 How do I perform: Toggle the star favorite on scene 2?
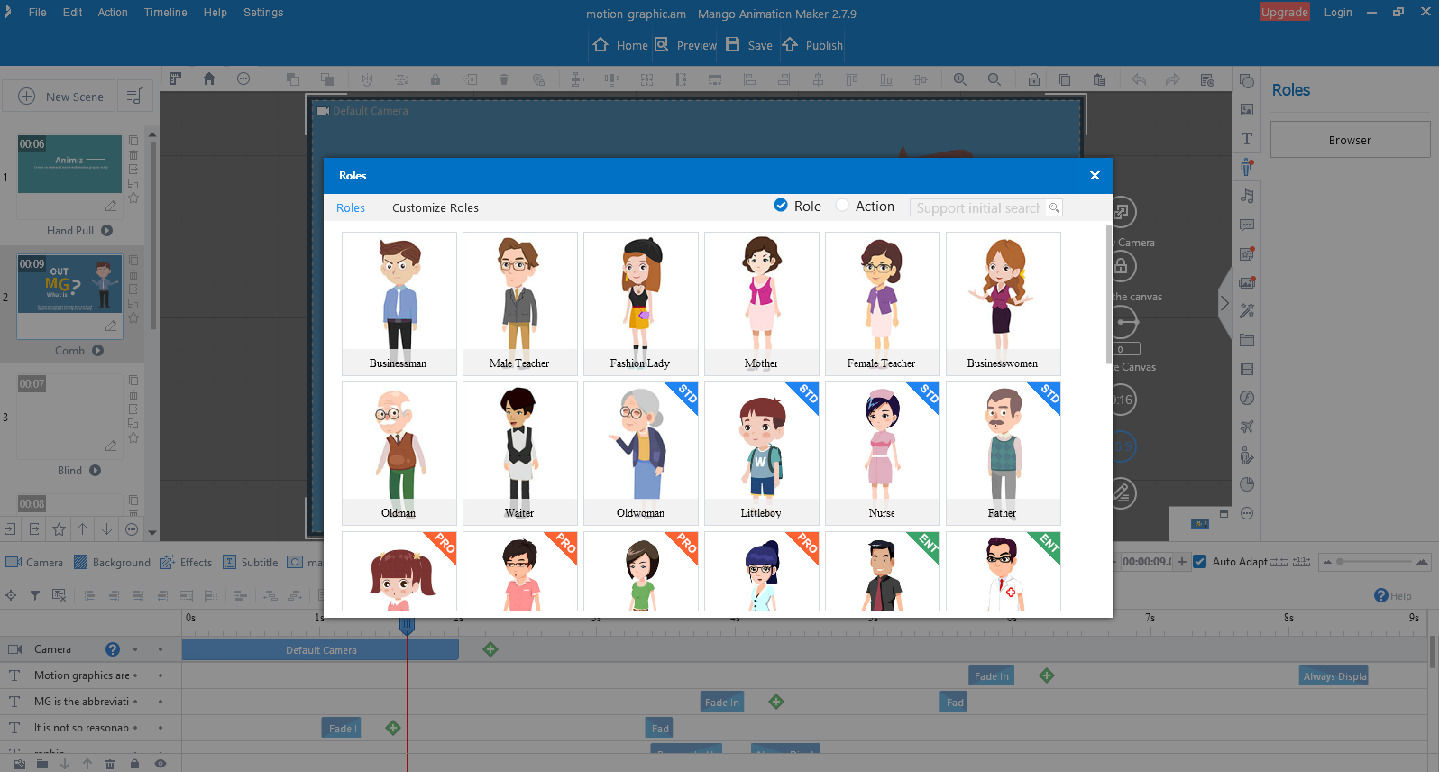pos(133,317)
